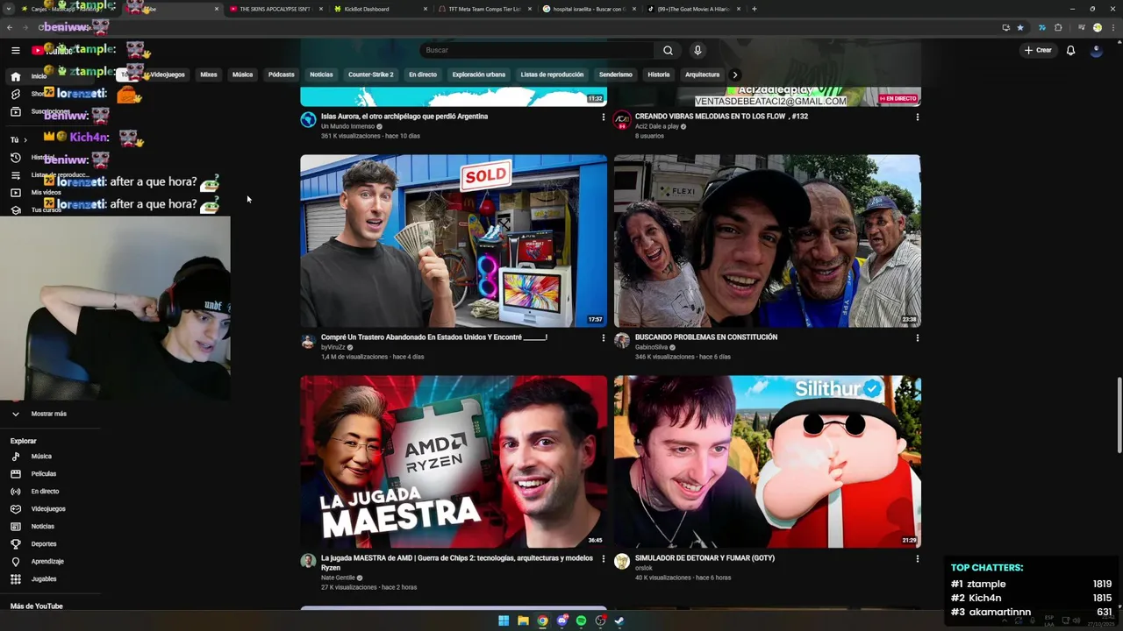Screen dimensions: 1123x631
Task: Select the En directo filter chip
Action: tap(423, 74)
